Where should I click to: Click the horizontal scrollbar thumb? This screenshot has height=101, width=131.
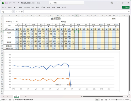click(103, 97)
